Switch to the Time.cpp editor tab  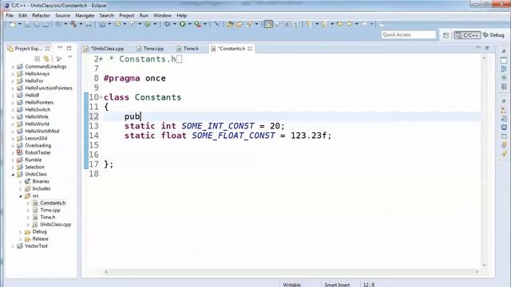click(x=151, y=49)
